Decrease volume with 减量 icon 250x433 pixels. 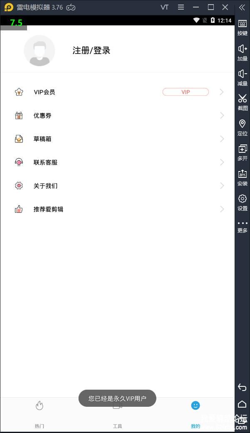click(242, 78)
